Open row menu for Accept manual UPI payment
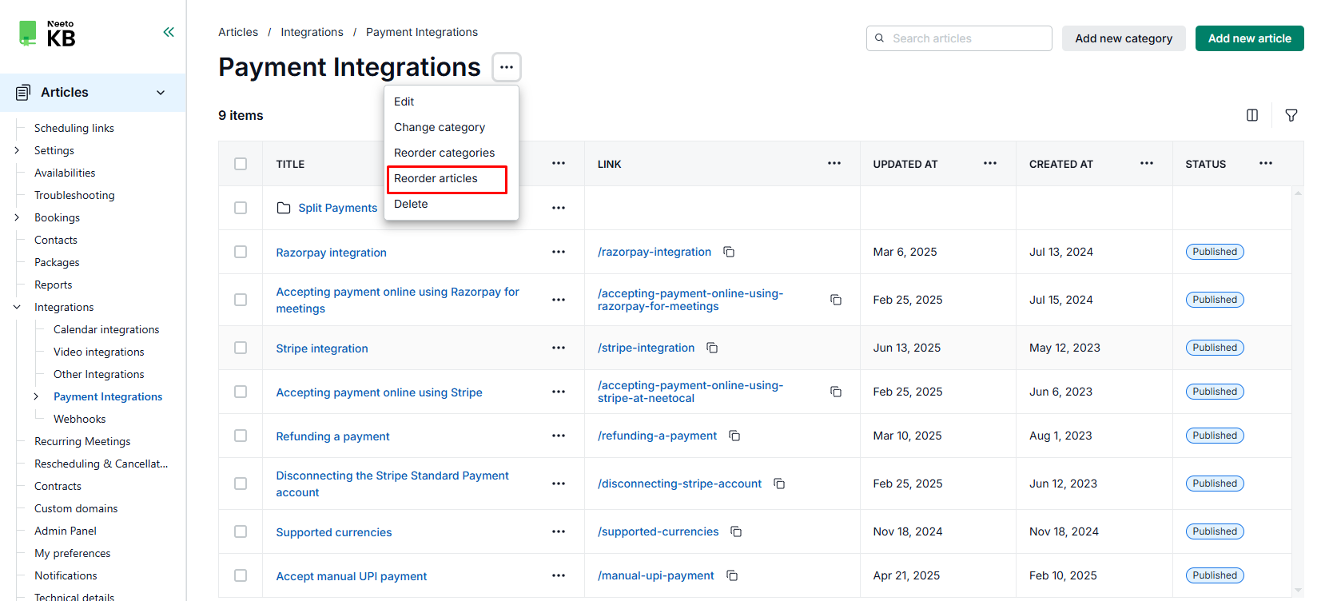This screenshot has width=1329, height=601. click(x=559, y=575)
